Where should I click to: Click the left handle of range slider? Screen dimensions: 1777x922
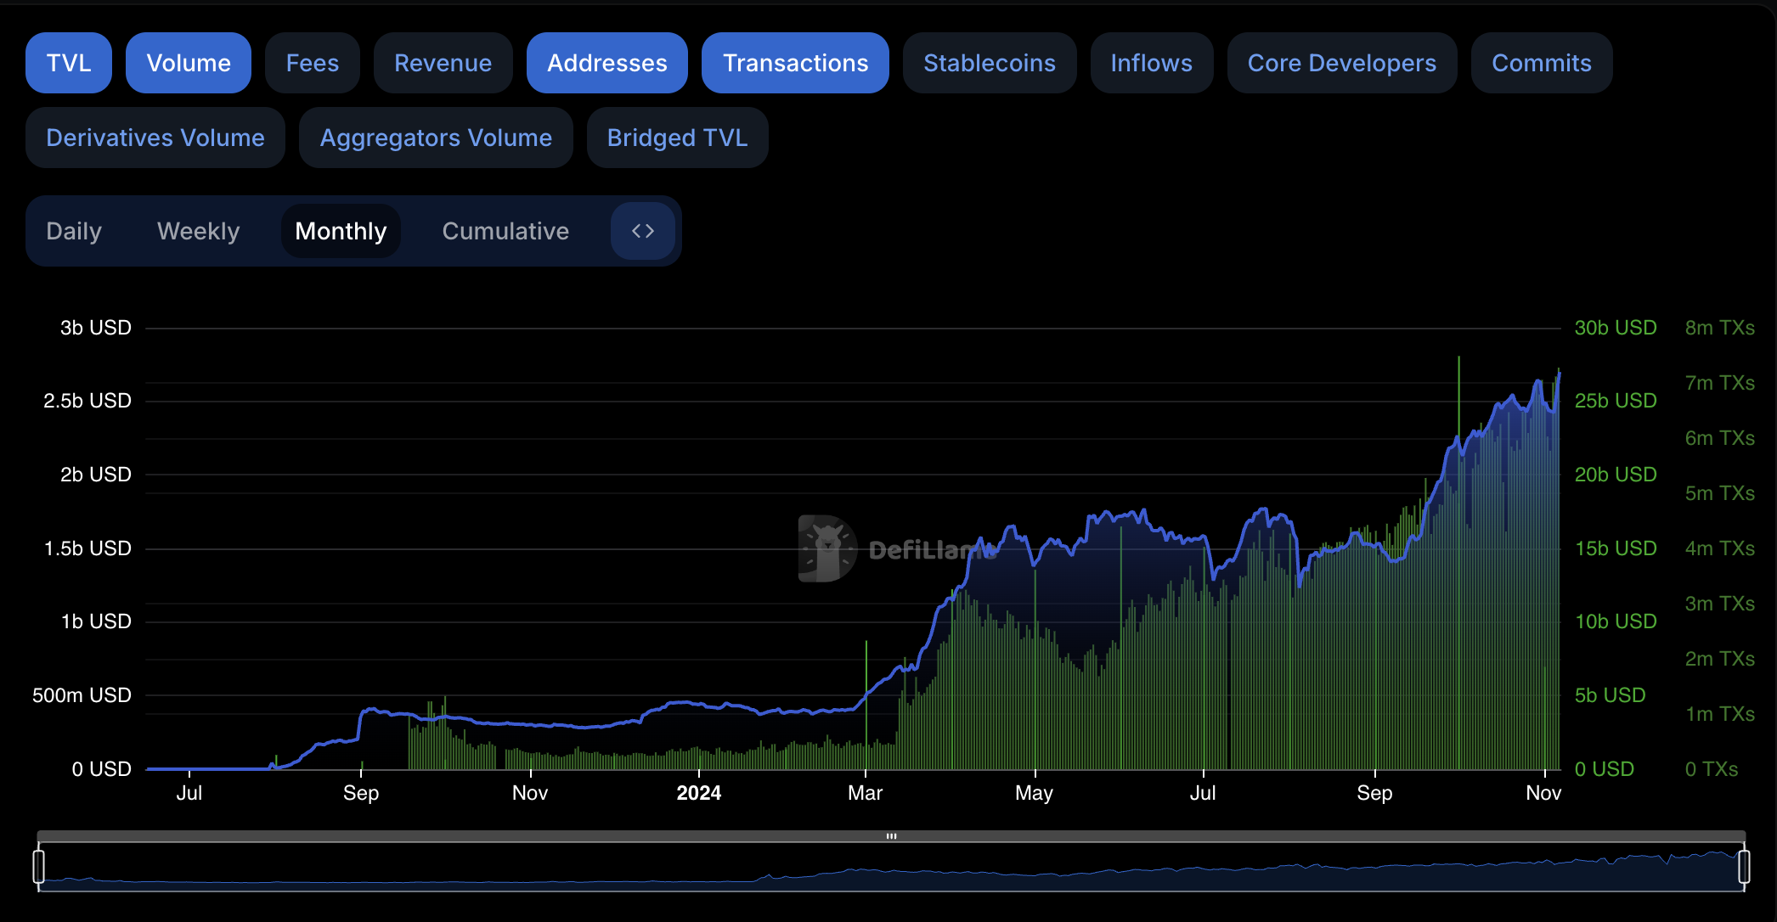tap(39, 867)
